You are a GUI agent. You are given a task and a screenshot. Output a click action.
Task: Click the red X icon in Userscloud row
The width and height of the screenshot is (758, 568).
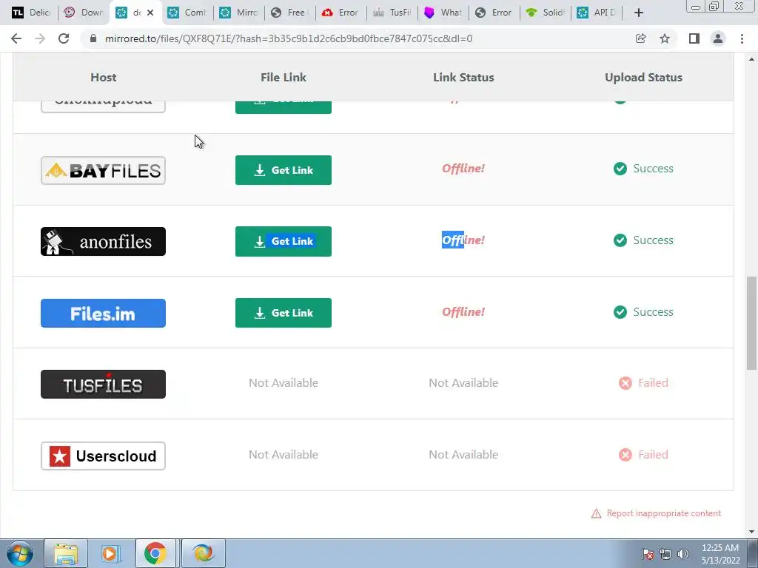625,455
